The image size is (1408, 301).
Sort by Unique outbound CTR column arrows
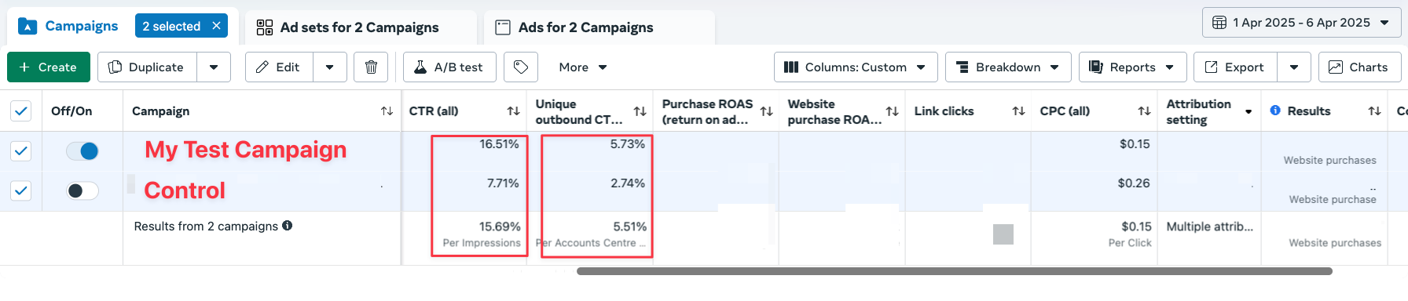point(640,111)
